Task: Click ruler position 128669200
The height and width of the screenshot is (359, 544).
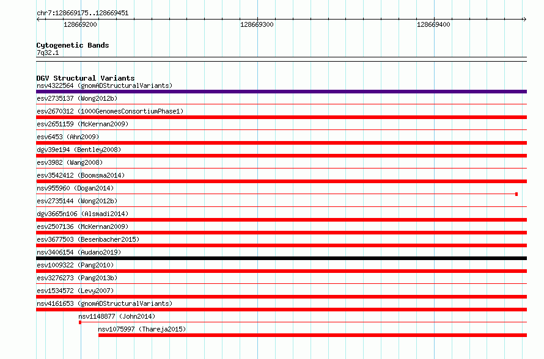Action: coord(80,24)
